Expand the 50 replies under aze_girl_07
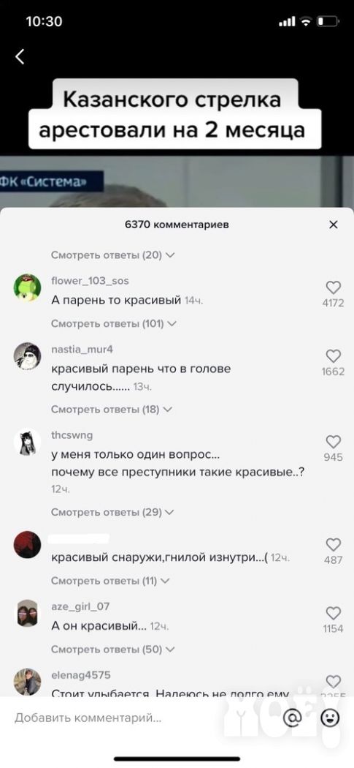Image resolution: width=354 pixels, height=768 pixels. pyautogui.click(x=112, y=649)
